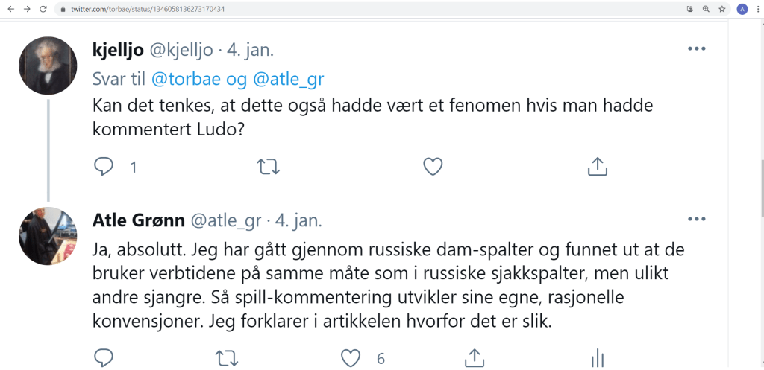Reply to Atle Grønn's tweet

[x=104, y=358]
